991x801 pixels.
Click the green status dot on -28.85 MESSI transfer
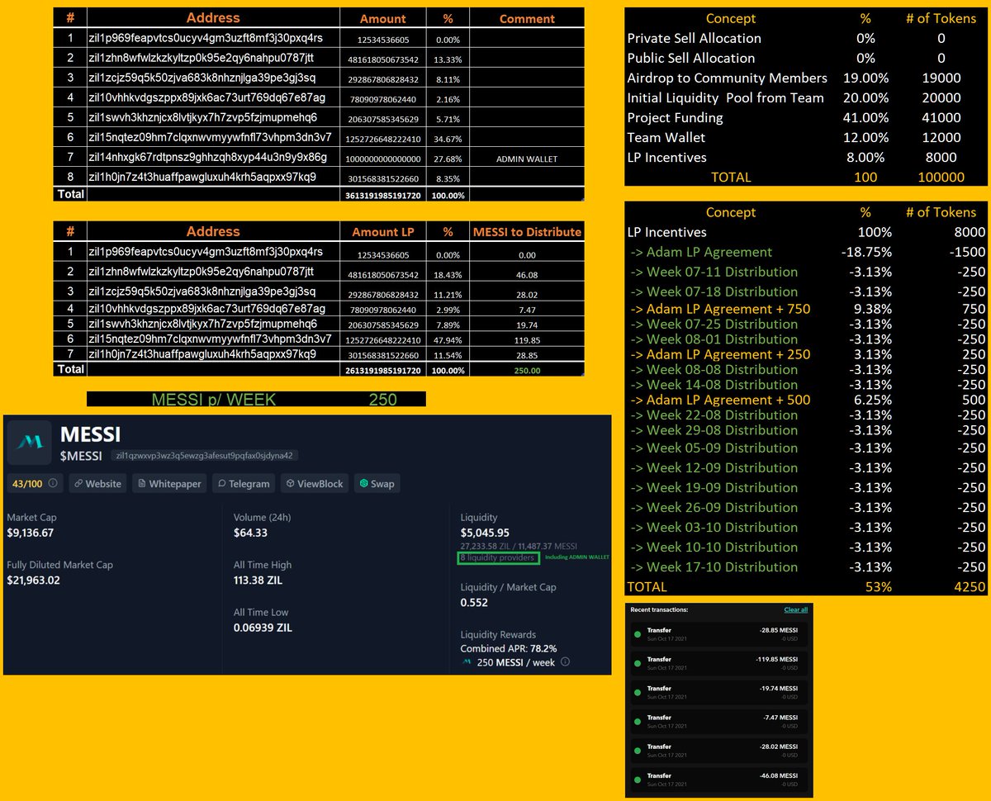(638, 634)
